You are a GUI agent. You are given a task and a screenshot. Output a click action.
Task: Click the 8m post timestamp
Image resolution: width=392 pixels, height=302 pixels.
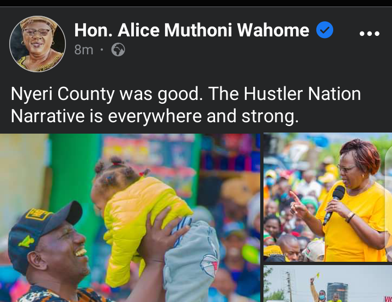tap(83, 49)
